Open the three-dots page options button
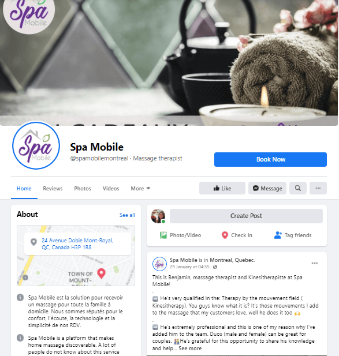339x356 pixels. point(318,188)
